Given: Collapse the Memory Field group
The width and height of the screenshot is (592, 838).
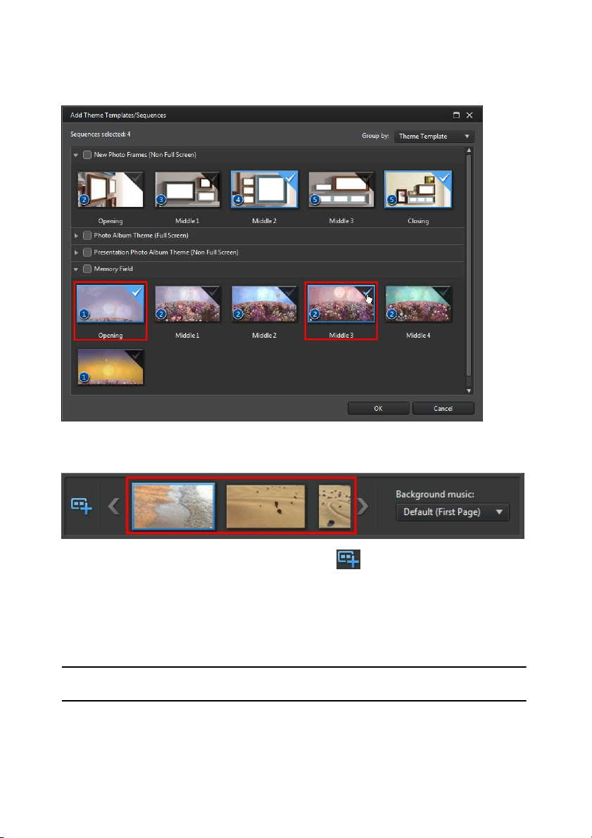Looking at the screenshot, I should coord(76,269).
